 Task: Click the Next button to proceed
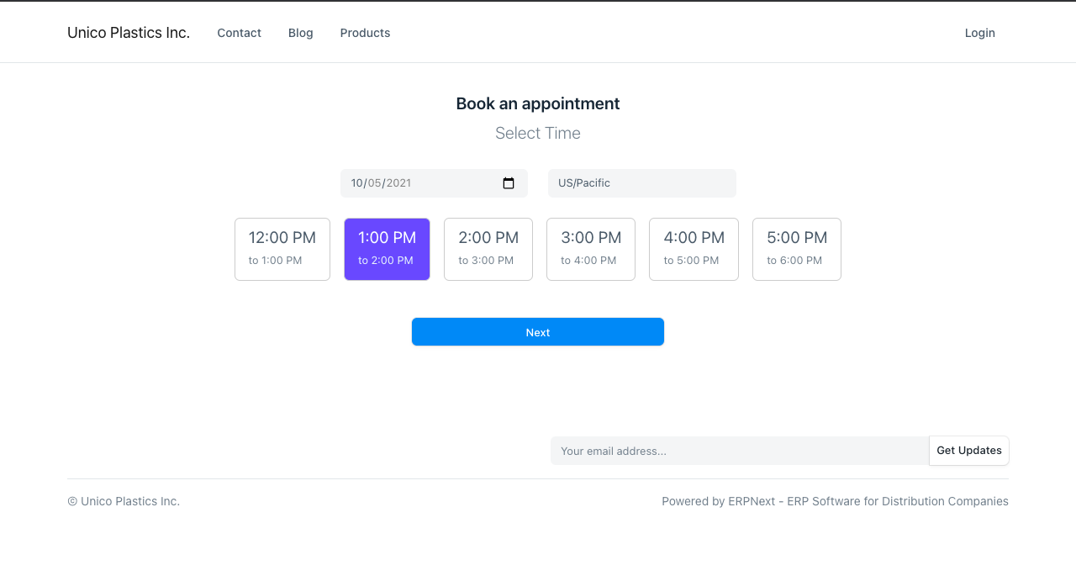click(537, 331)
